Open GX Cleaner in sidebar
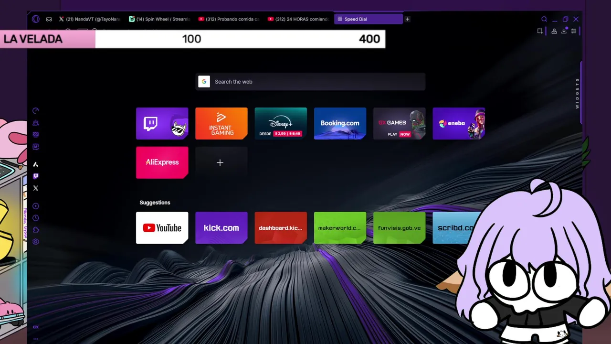 [36, 123]
